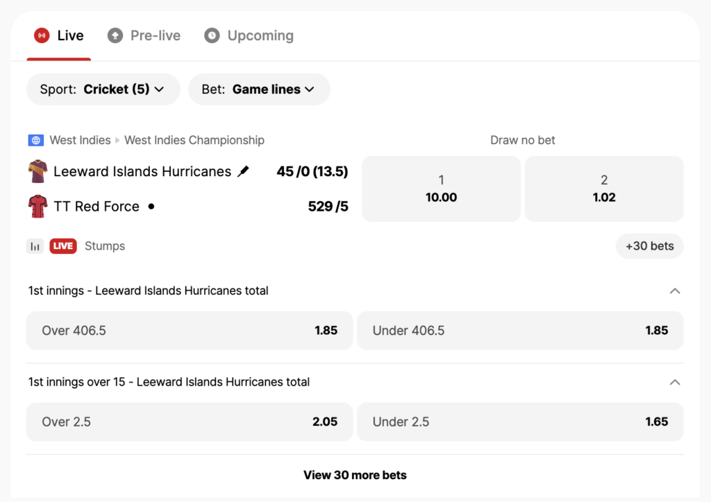Viewport: 711px width, 502px height.
Task: Open the match statistics bar chart icon
Action: coord(35,246)
